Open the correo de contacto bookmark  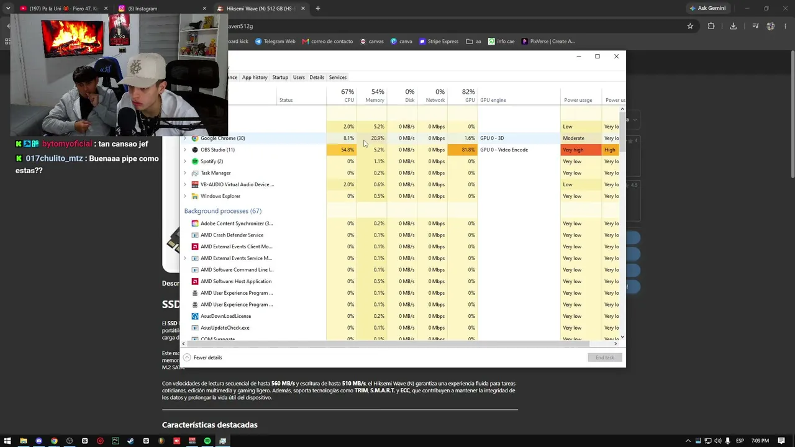(327, 42)
